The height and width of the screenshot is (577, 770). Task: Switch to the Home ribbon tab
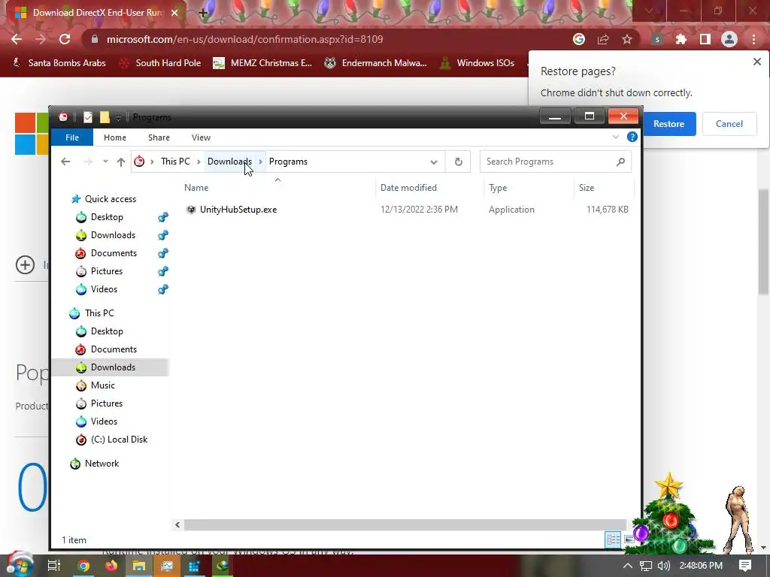115,137
